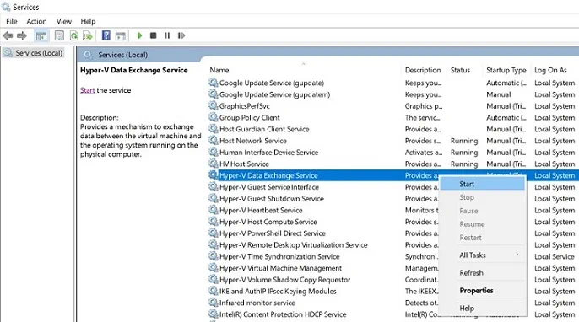Viewport: 579px width, 322px height.
Task: Sort by the Name column header
Action: (x=219, y=70)
